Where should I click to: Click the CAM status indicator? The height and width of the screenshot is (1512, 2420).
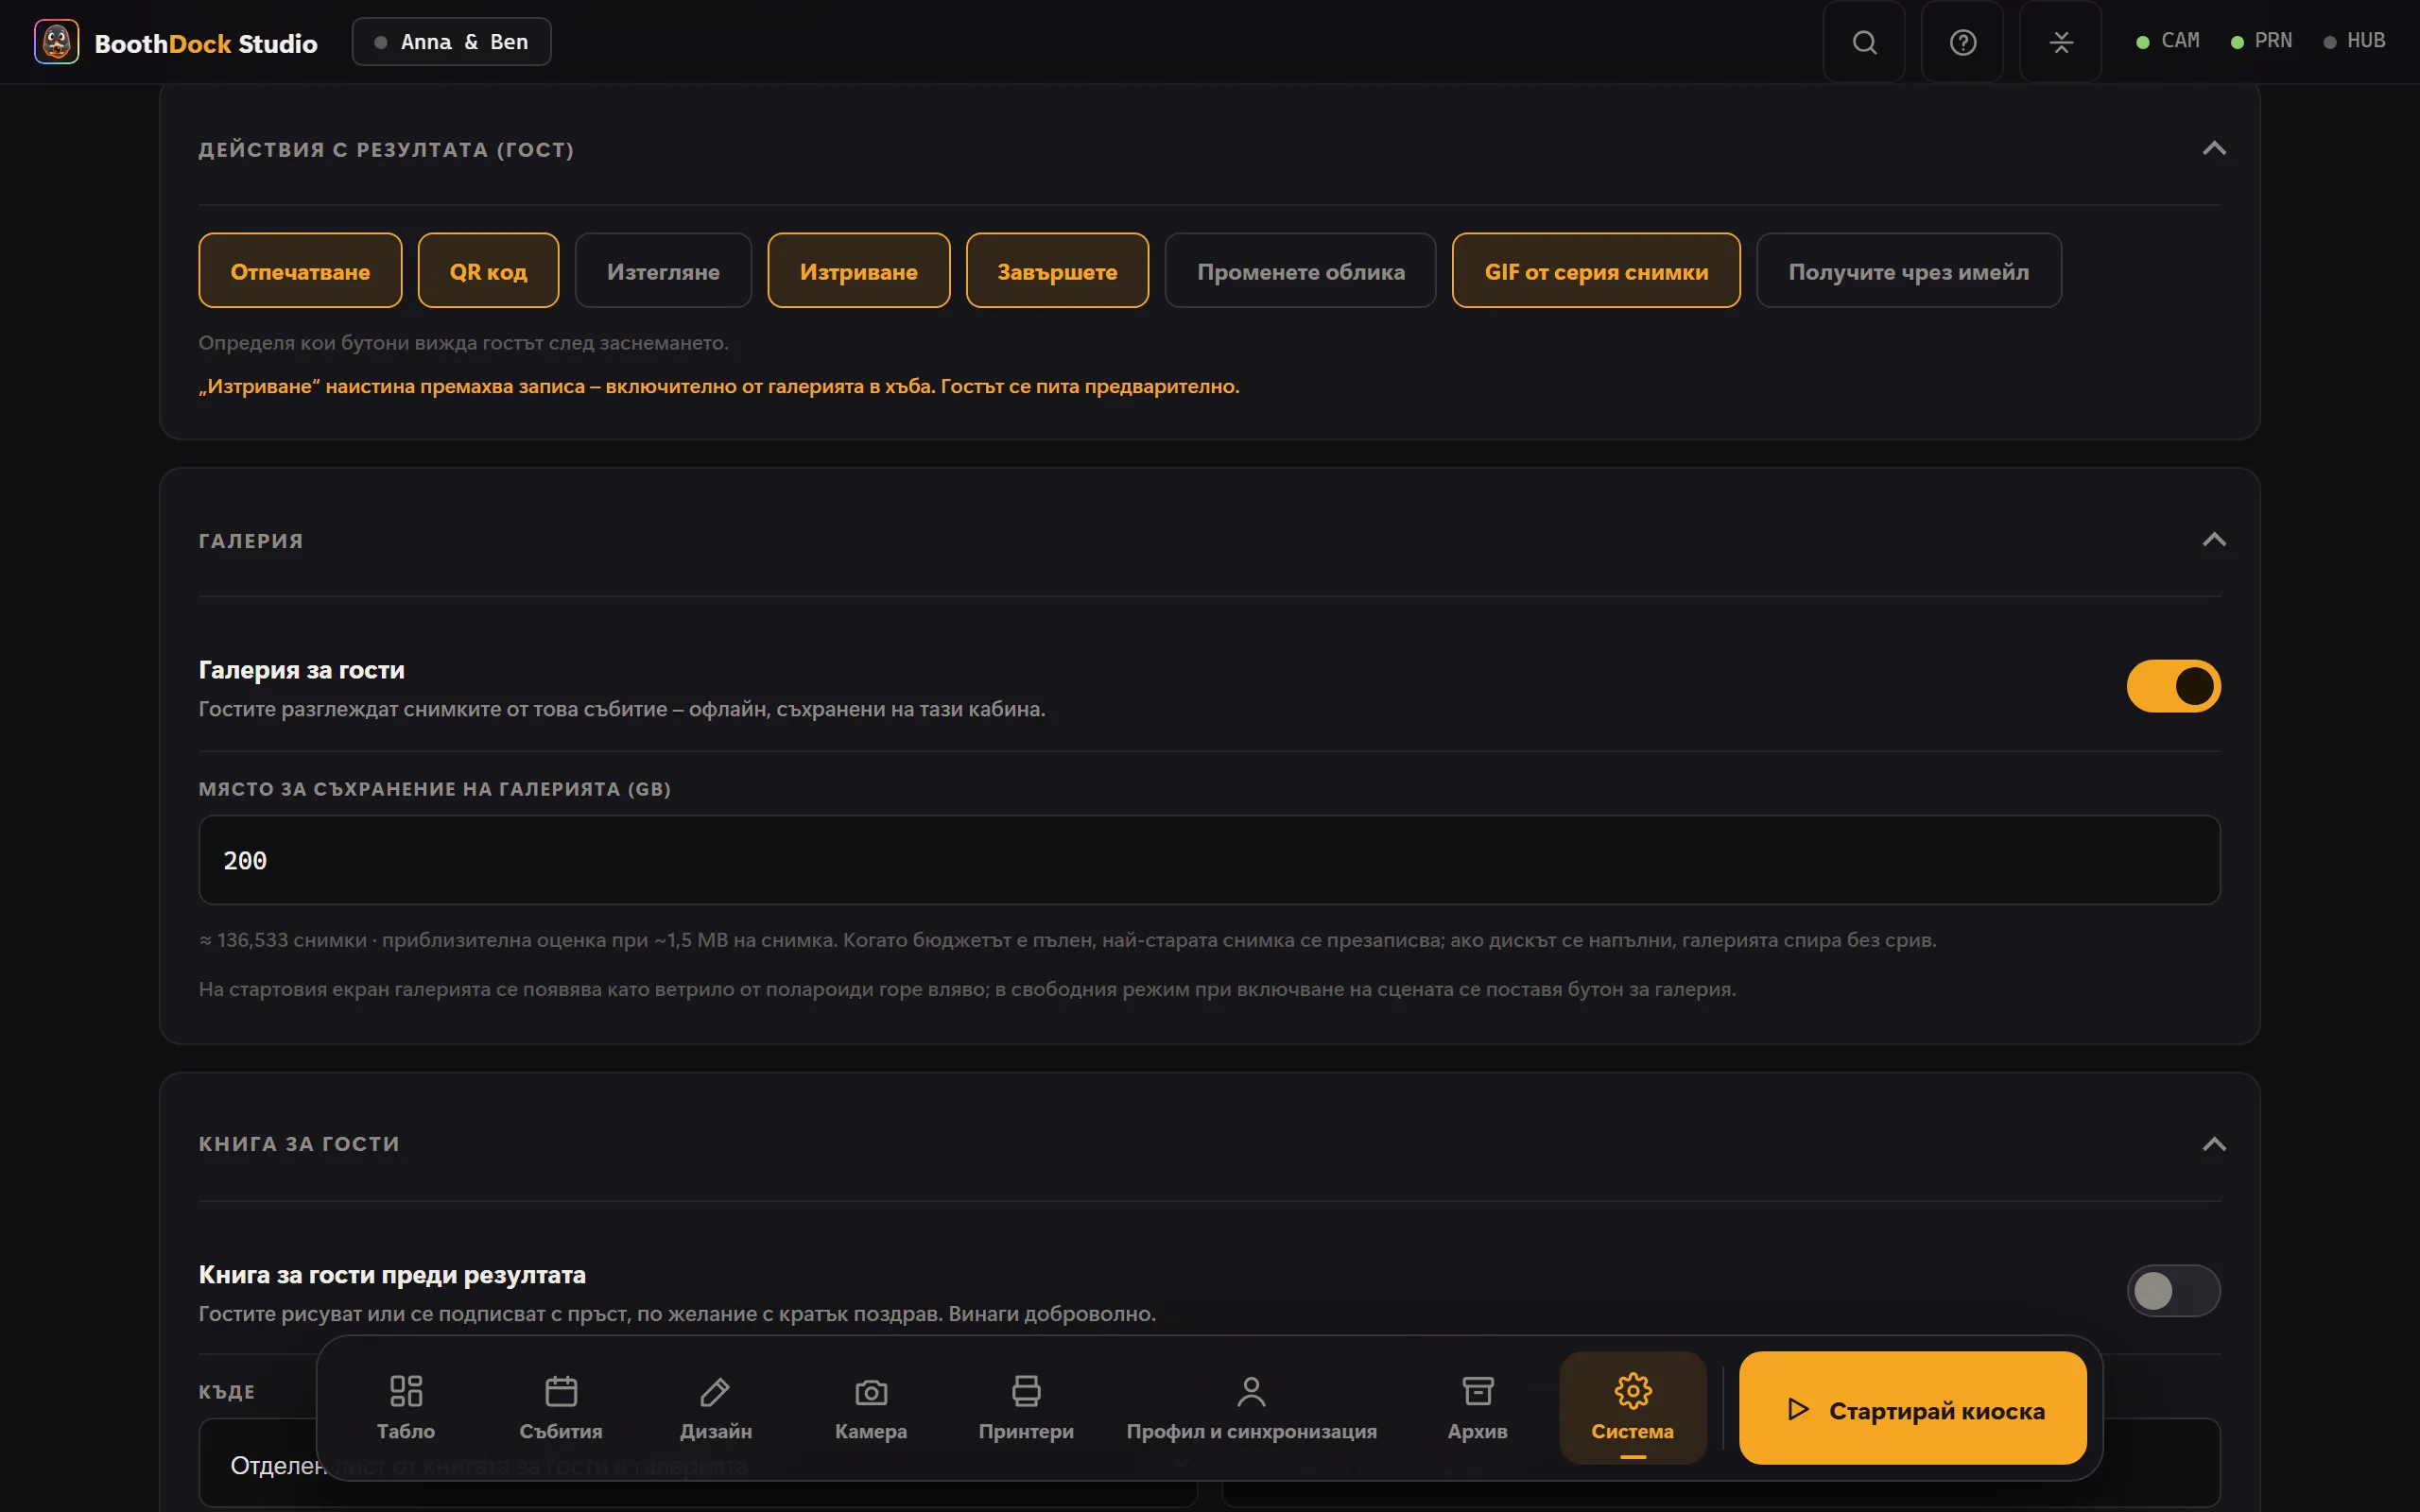pyautogui.click(x=2168, y=41)
